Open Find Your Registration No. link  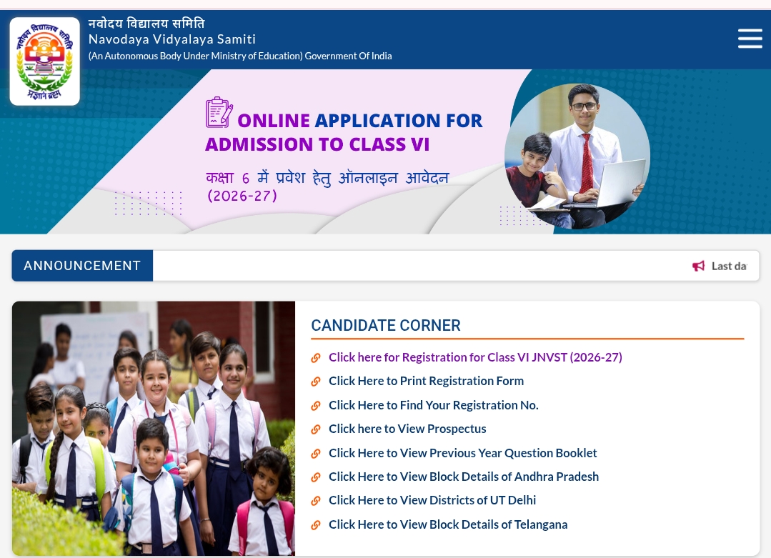434,405
